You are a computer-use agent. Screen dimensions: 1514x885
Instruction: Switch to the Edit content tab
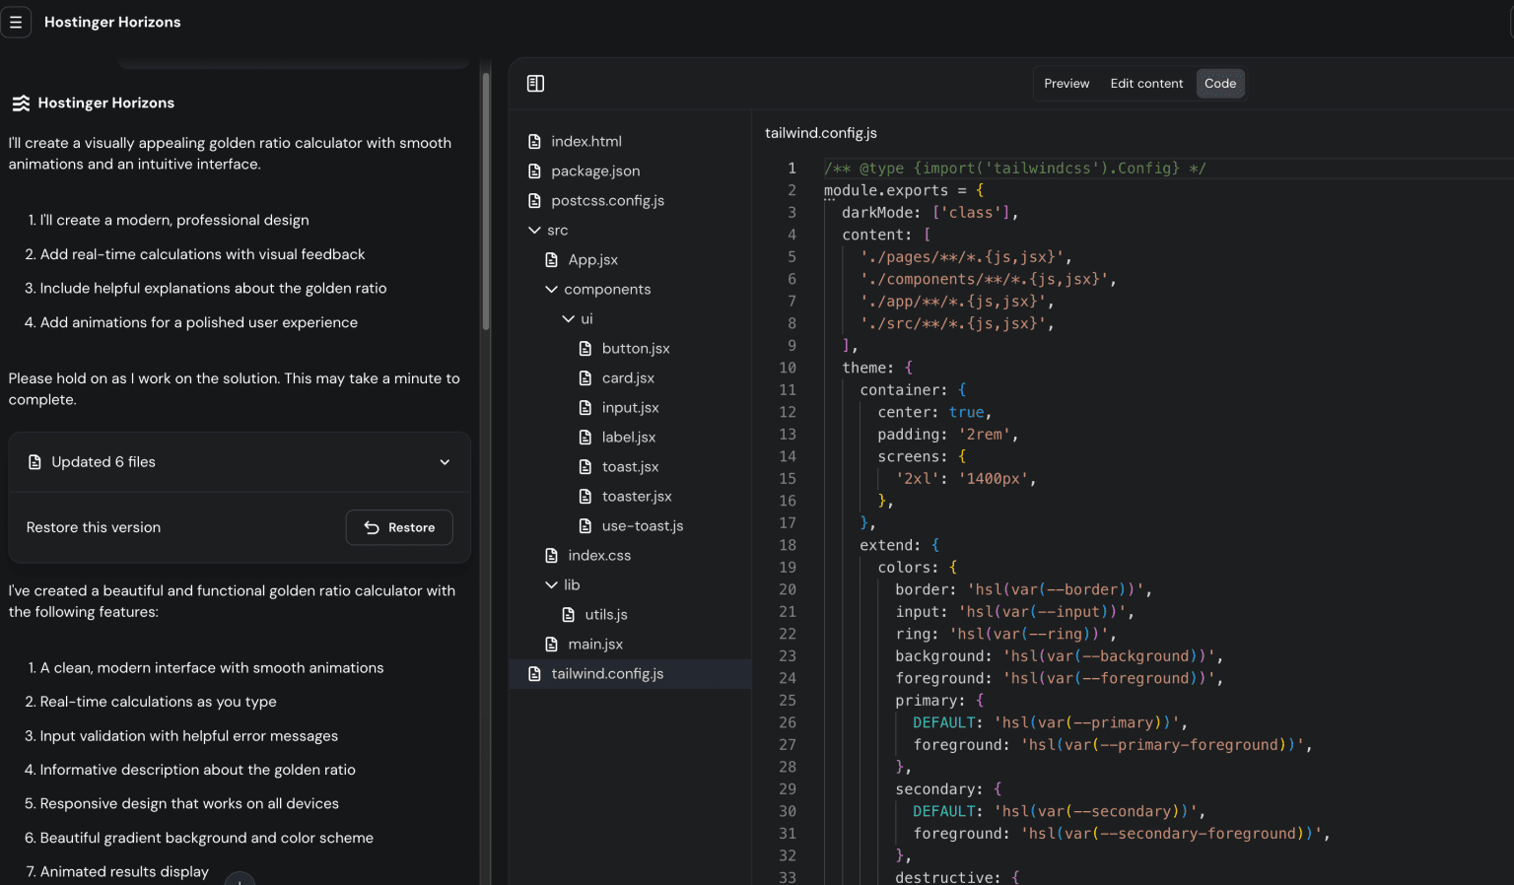click(1146, 84)
